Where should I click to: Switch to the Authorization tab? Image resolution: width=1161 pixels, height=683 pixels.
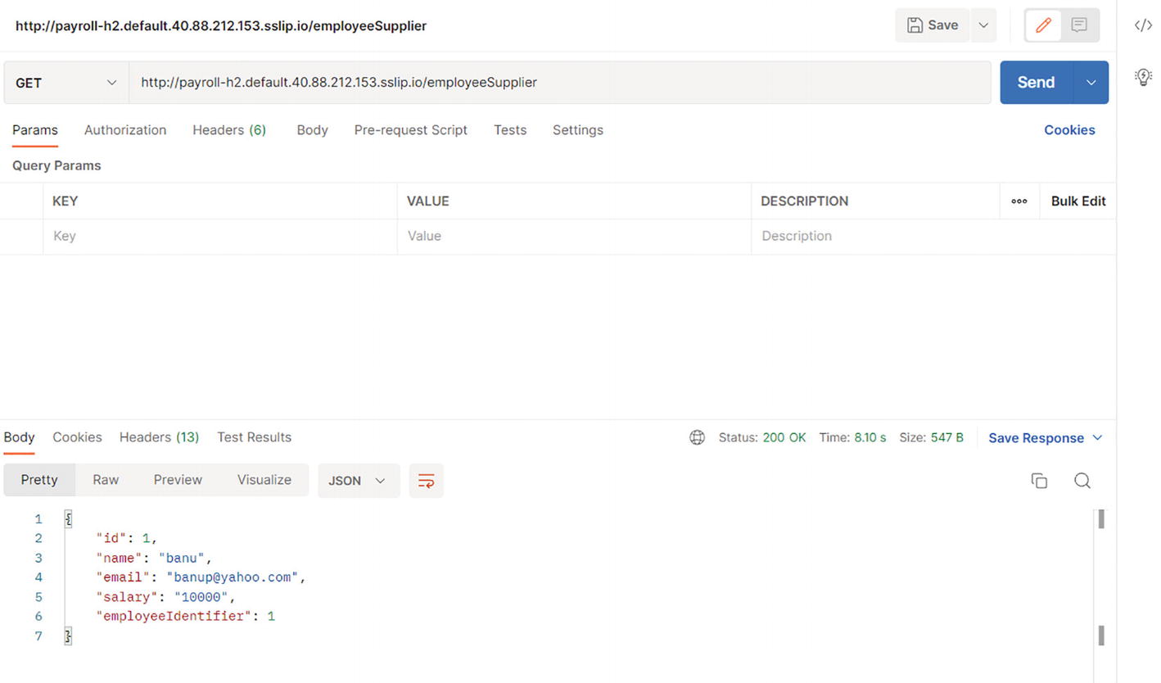pyautogui.click(x=125, y=130)
